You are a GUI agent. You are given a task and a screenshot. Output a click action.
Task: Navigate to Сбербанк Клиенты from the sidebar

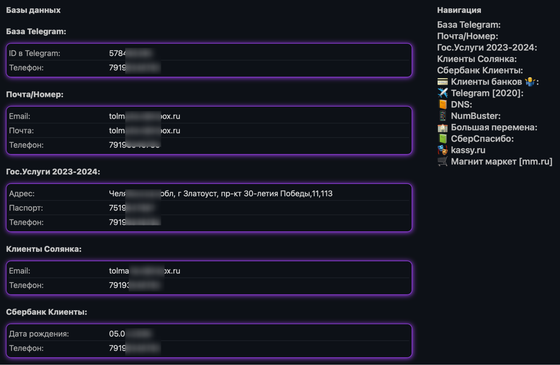point(480,70)
